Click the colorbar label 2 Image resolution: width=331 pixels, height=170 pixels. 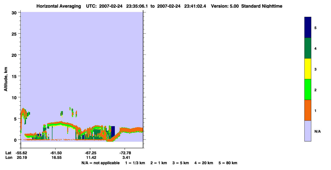coord(315,90)
